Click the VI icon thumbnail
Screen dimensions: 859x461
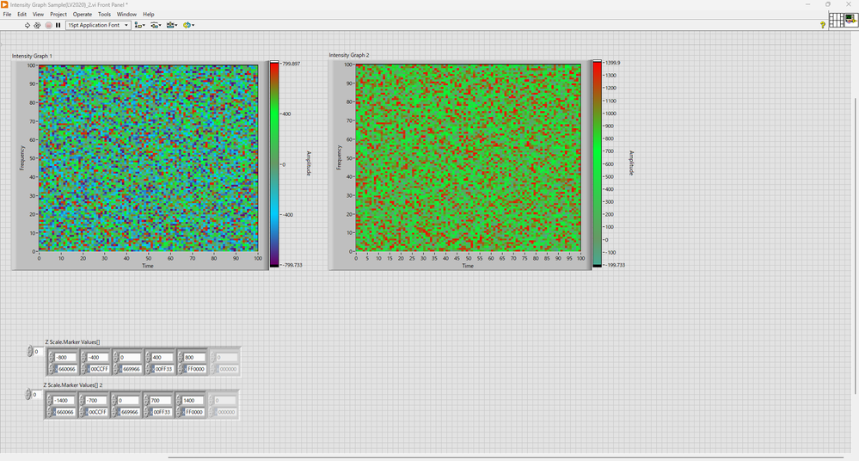[x=850, y=21]
